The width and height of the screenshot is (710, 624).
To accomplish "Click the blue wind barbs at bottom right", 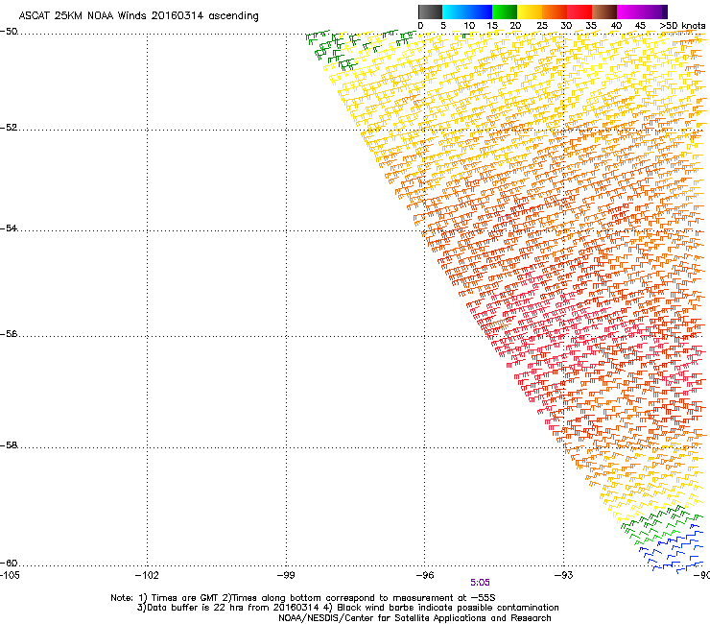I will click(673, 548).
